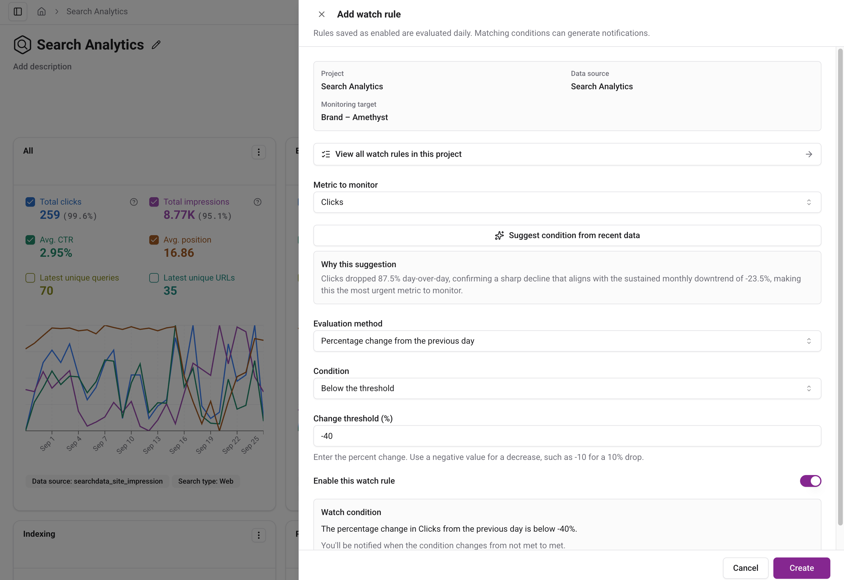Click the Create button

802,568
